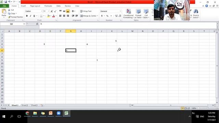The height and width of the screenshot is (123, 219).
Task: Click the Merge & Center button
Action: point(88,16)
